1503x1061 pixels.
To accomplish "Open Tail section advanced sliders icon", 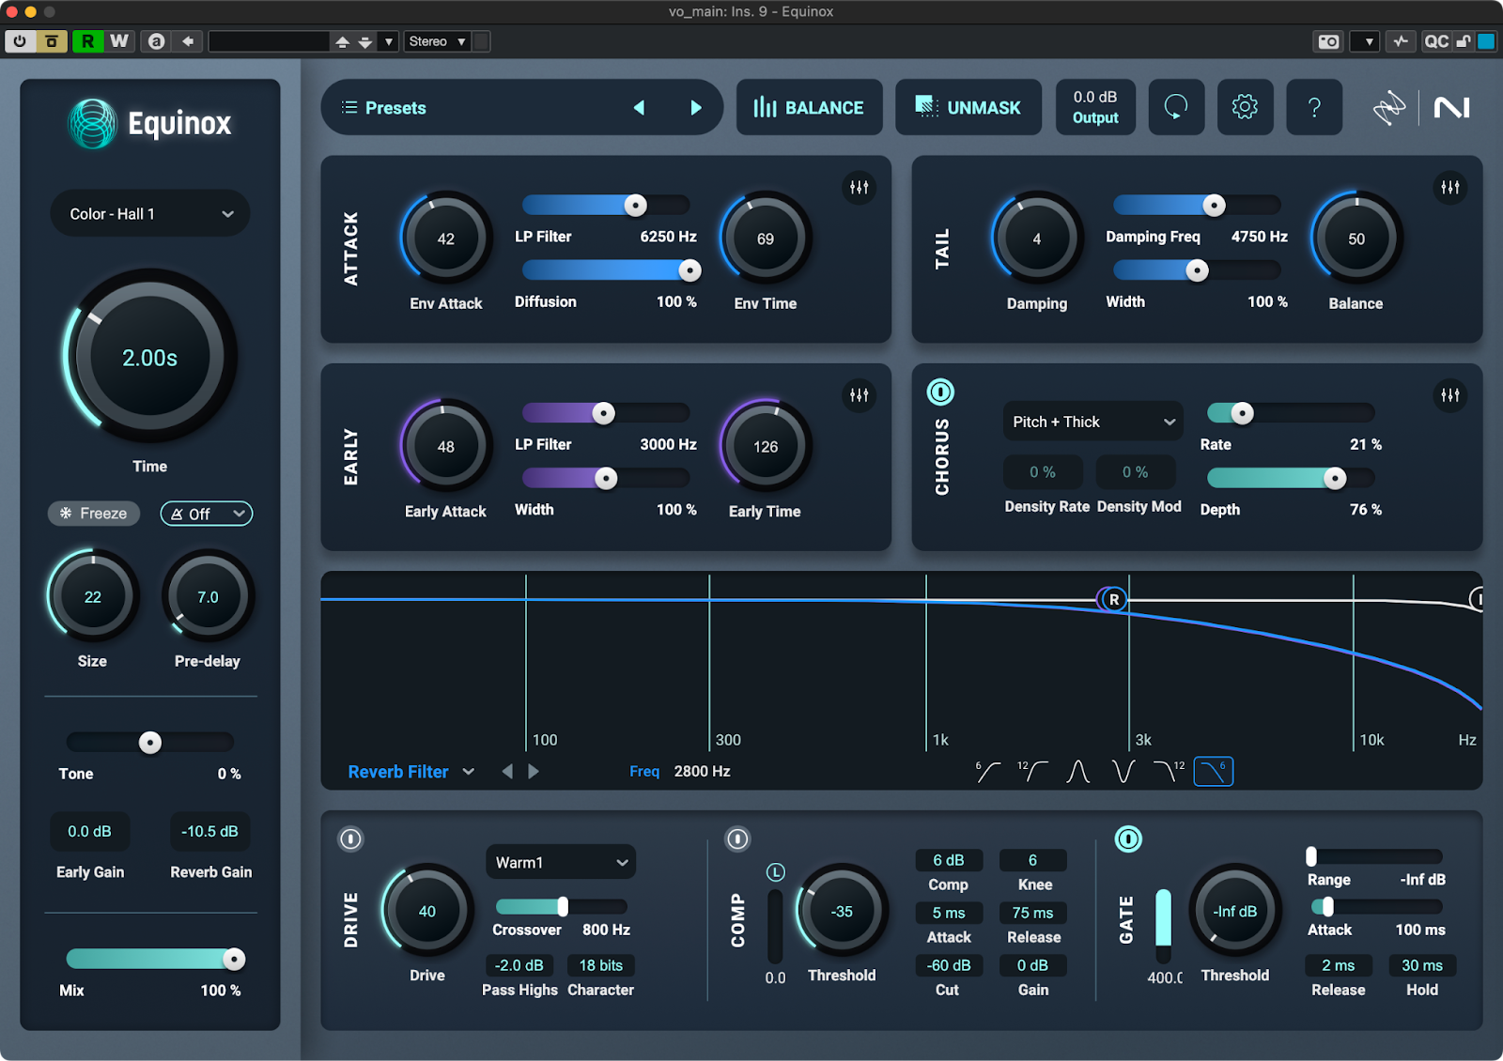I will click(1449, 187).
